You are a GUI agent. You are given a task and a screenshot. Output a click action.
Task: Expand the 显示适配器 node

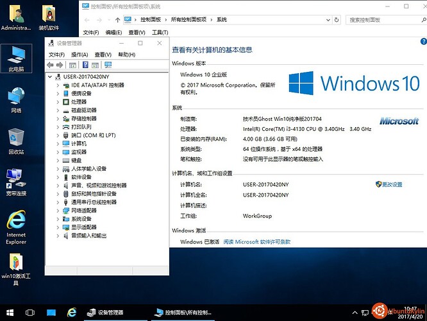click(58, 227)
